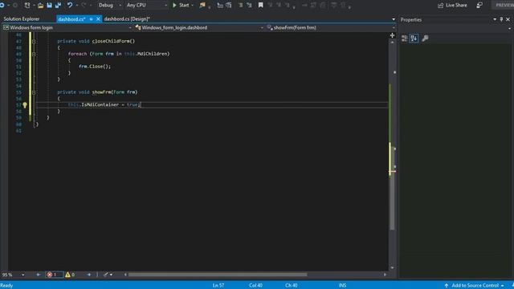The image size is (514, 289).
Task: Save the current file
Action: (49, 6)
